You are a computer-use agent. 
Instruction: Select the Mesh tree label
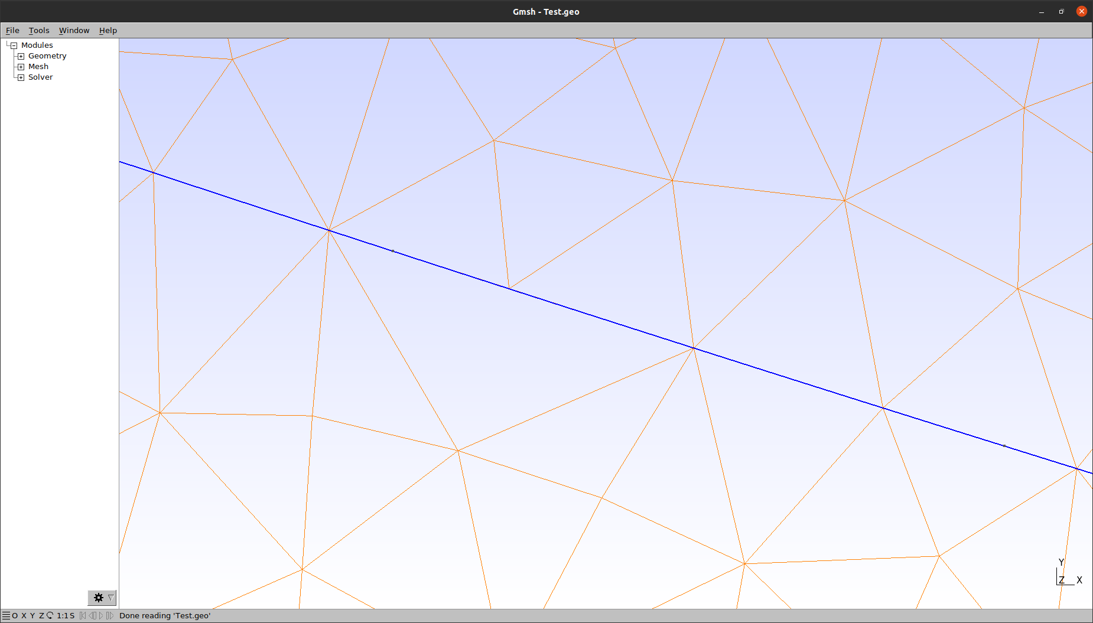(x=38, y=67)
